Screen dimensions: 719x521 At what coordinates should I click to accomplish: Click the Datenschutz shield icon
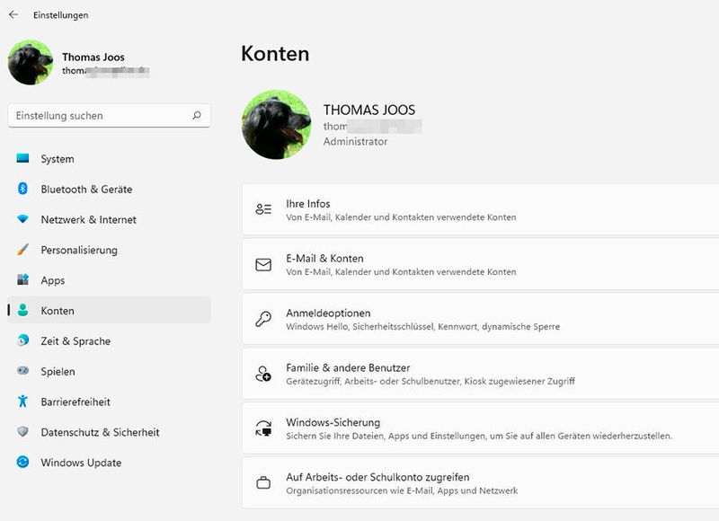click(x=22, y=432)
